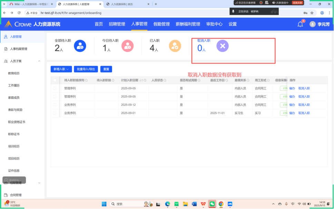Click 取消入职 link in the 实习生 row
Viewport: 334px width, 209px height.
[x=304, y=113]
